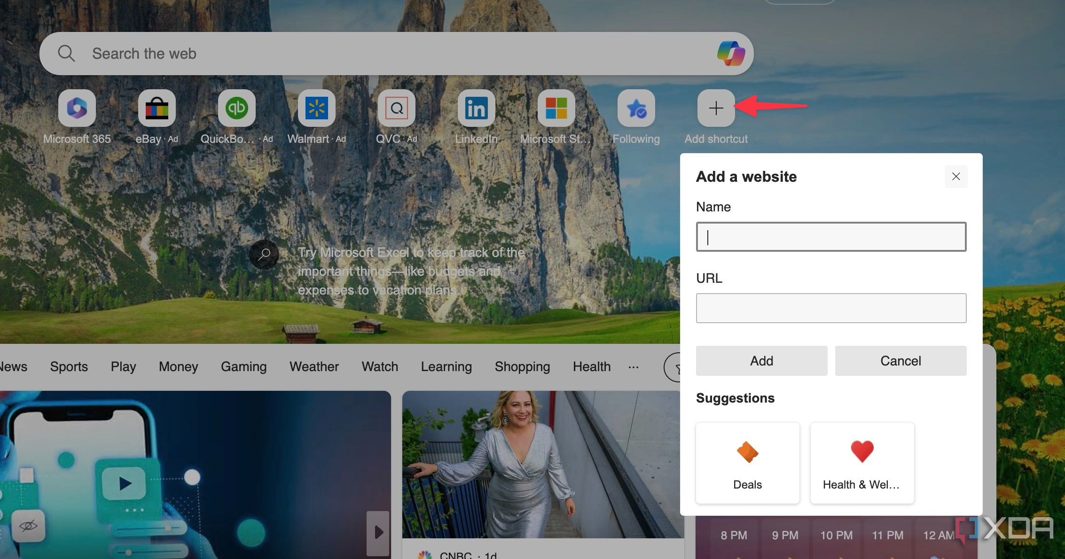Switch to the Shopping feed tab
Viewport: 1065px width, 559px height.
(522, 366)
